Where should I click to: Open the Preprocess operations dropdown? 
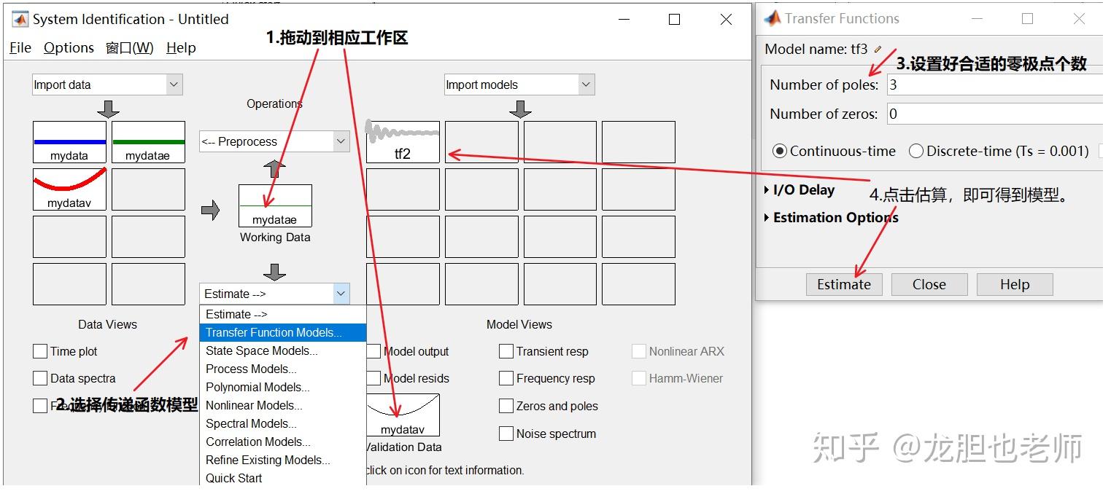[x=274, y=141]
